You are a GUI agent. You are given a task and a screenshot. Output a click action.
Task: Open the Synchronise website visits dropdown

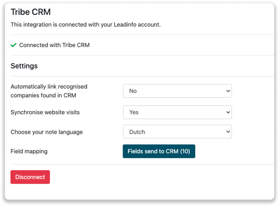coord(177,112)
